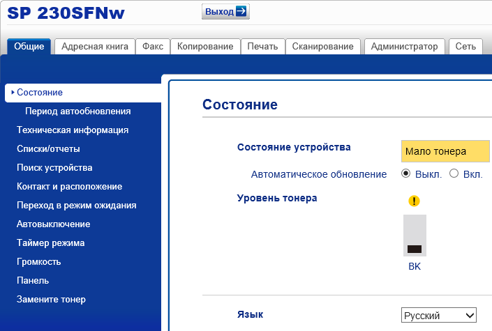
Task: Click the BK toner level bar
Action: click(415, 236)
